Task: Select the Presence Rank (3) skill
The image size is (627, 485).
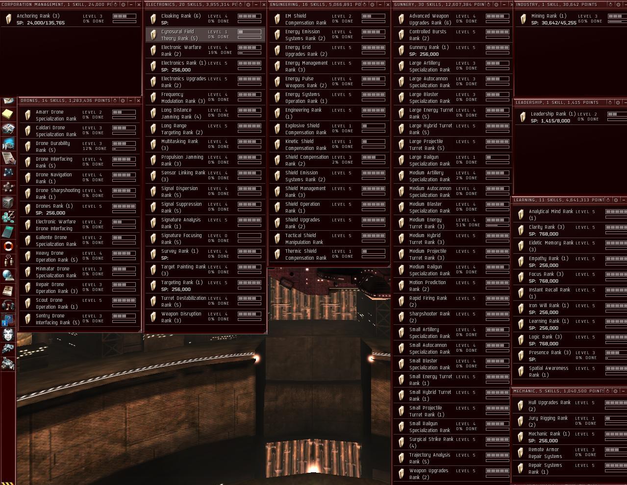Action: tap(570, 356)
